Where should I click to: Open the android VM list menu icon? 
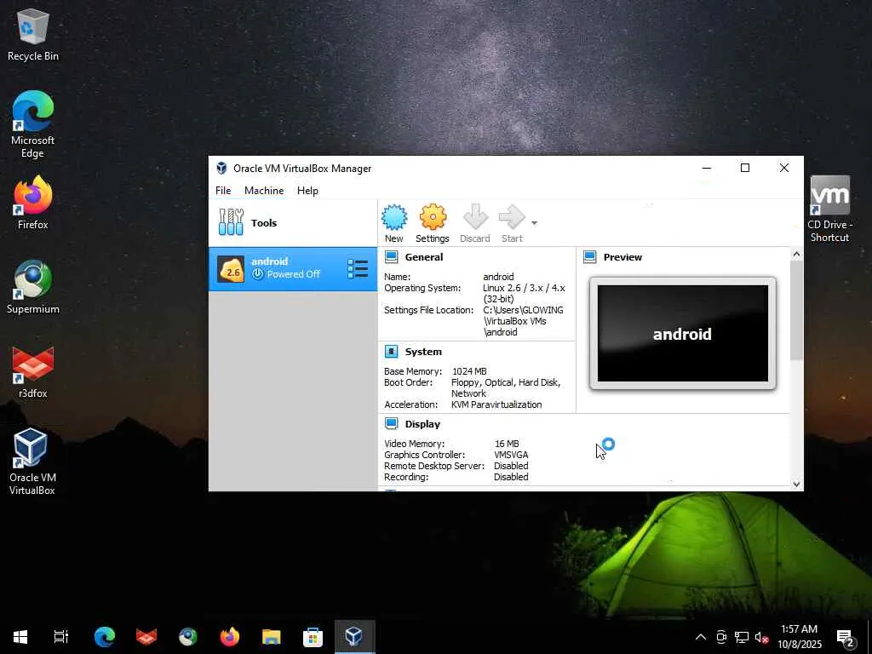(x=358, y=268)
